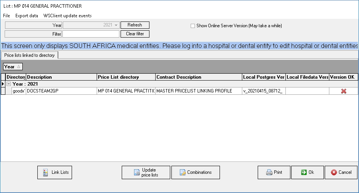The width and height of the screenshot is (359, 193).
Task: Click the Combinations icon
Action: pos(183,172)
